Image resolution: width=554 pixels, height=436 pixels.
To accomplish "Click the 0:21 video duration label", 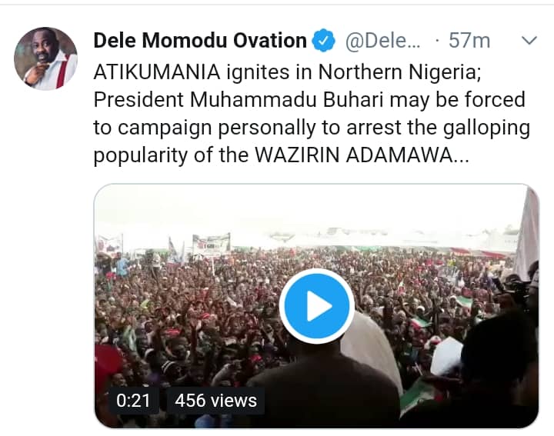I will pyautogui.click(x=133, y=400).
